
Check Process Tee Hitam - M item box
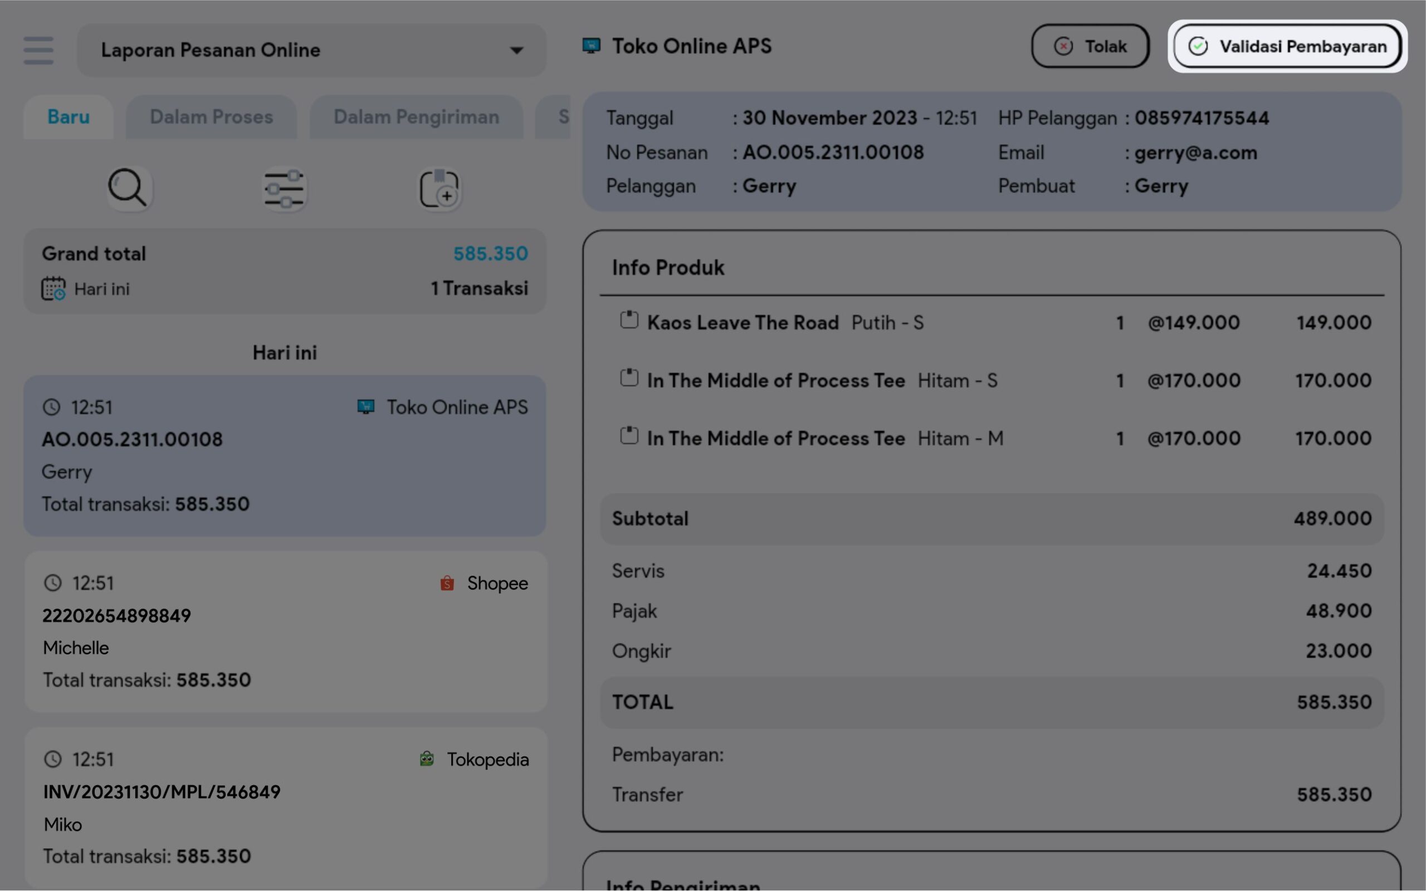[x=629, y=435]
